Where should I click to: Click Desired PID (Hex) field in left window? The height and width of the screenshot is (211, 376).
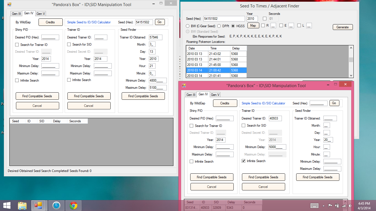tap(50, 37)
